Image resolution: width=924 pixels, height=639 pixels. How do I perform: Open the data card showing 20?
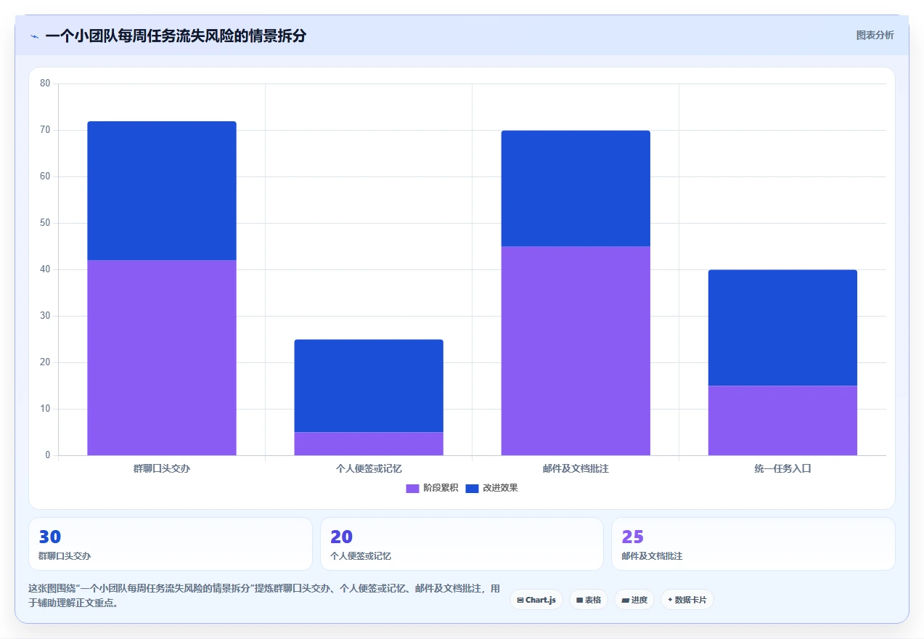tap(462, 544)
